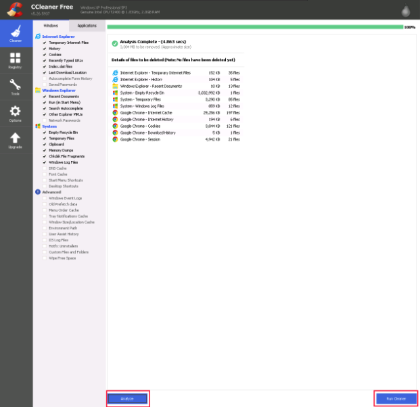Open the Tools wrench icon
This screenshot has width=420, height=407.
[15, 85]
